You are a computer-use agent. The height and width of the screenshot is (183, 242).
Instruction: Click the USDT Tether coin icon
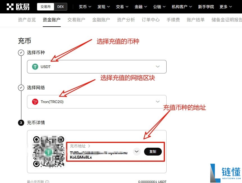coord(35,67)
